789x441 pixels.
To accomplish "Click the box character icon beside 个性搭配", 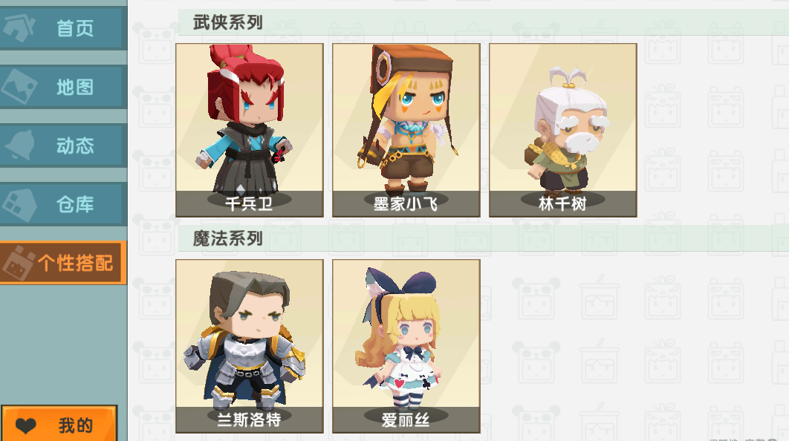I will click(19, 263).
